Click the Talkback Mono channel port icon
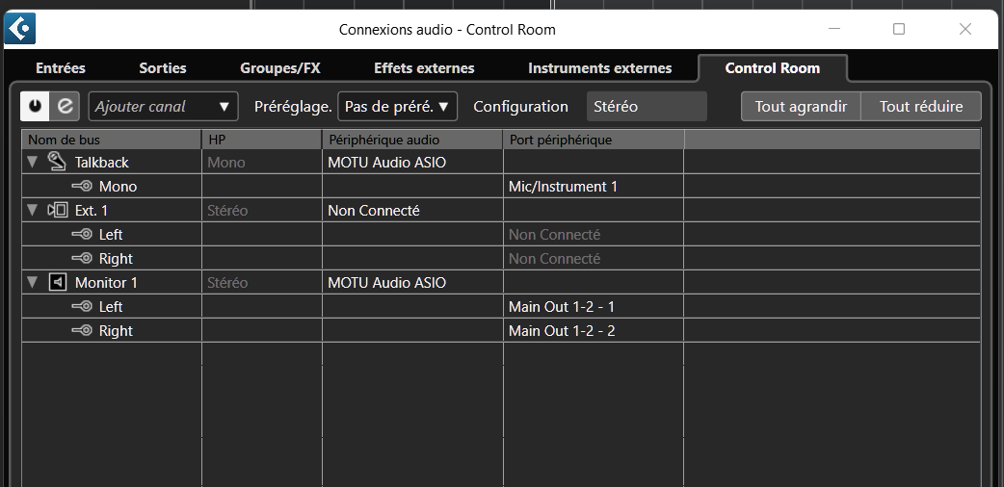The image size is (1004, 487). pyautogui.click(x=82, y=187)
